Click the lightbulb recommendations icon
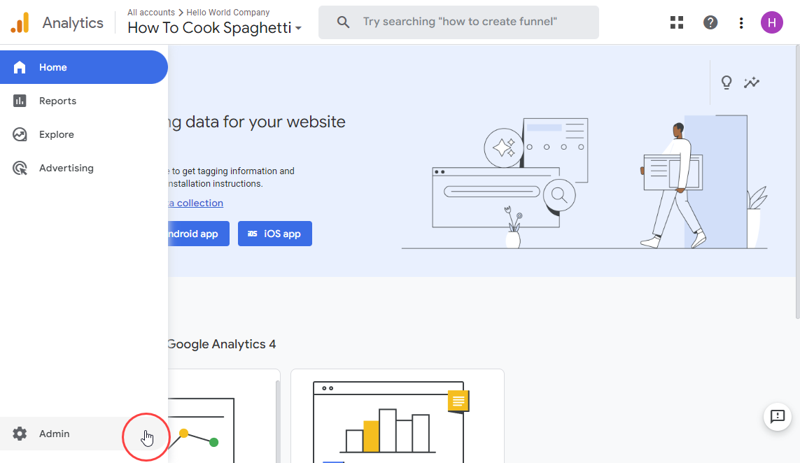 click(727, 83)
